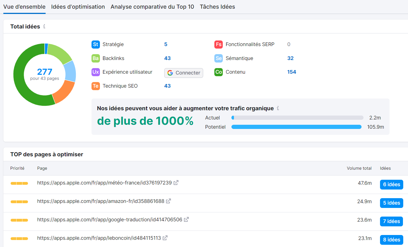Click the Ux Expérience utilisateur icon
This screenshot has width=408, height=247.
[96, 72]
